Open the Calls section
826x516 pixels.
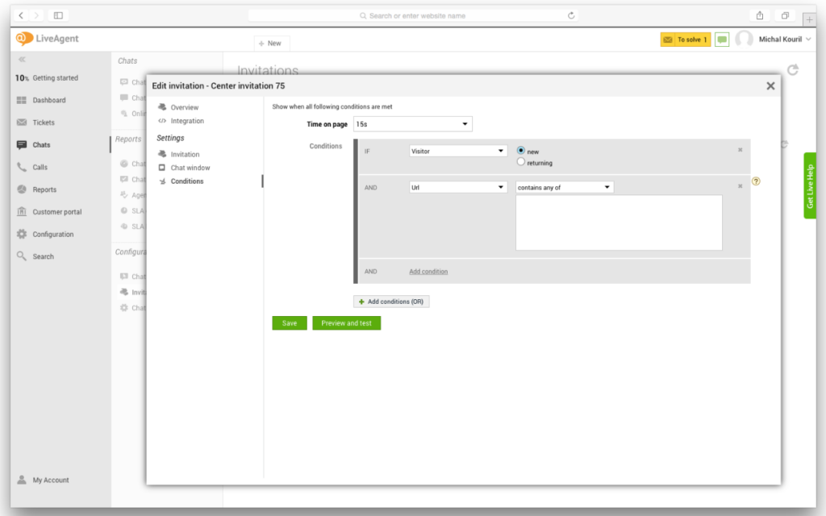35,167
